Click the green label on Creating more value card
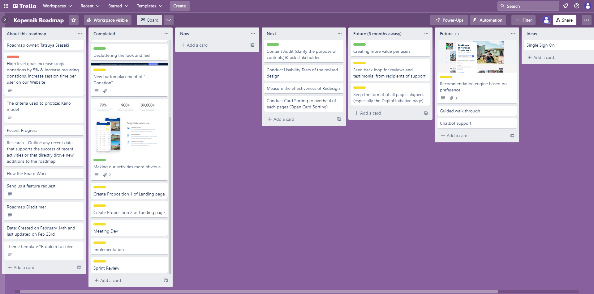 click(359, 44)
